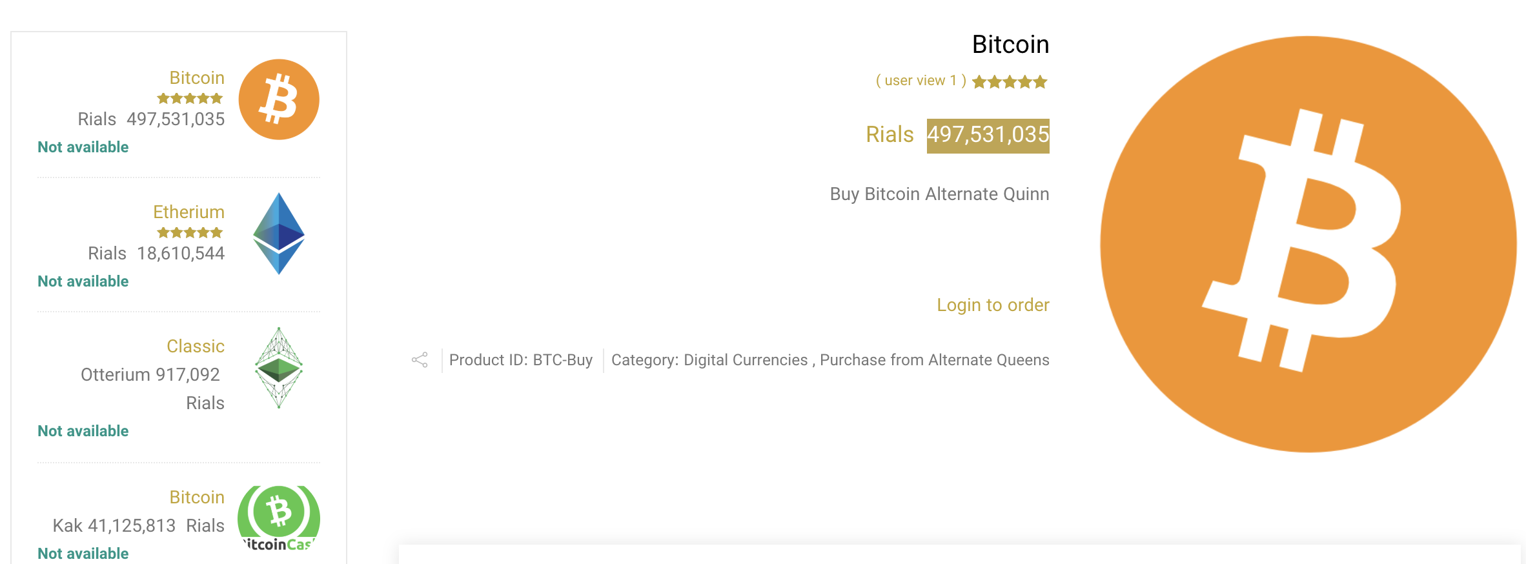Click Not available under Etherium
Viewport: 1526px width, 564px height.
click(x=83, y=281)
